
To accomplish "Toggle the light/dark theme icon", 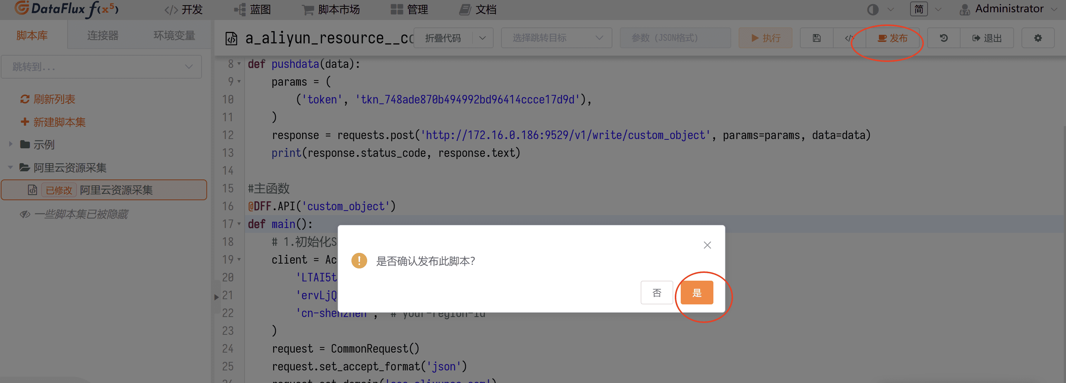I will 872,10.
